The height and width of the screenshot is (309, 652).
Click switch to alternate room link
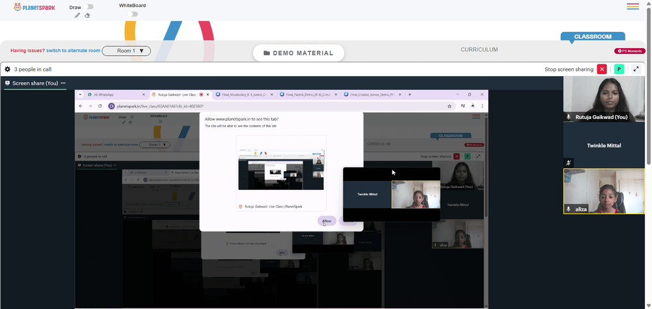coord(73,51)
